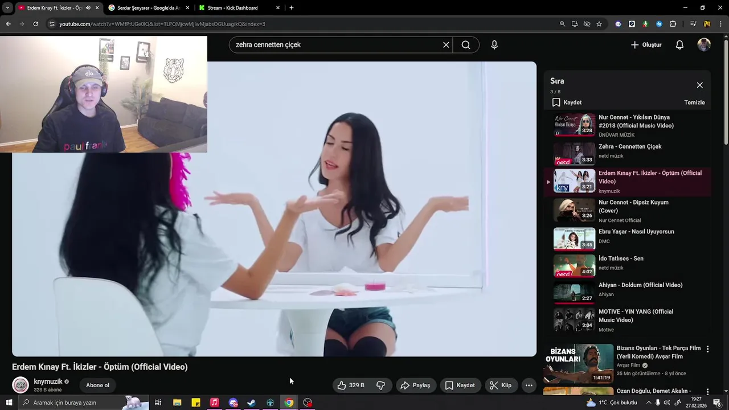Click the crossed-eye tracking protection icon

(587, 24)
